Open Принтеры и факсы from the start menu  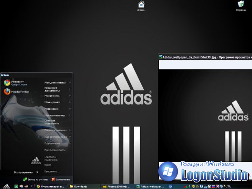55,150
